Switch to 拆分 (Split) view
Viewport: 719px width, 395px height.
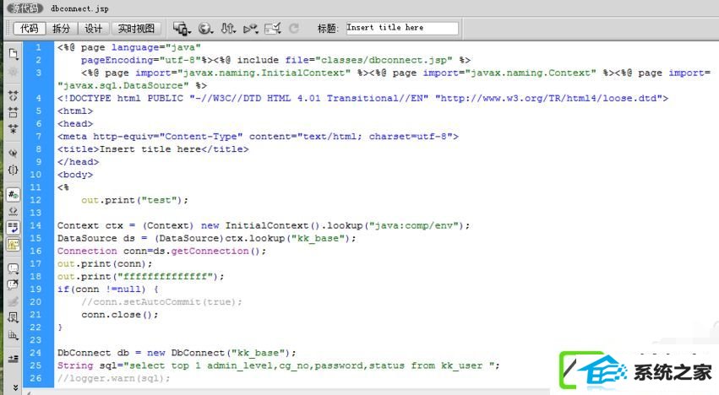tap(61, 29)
